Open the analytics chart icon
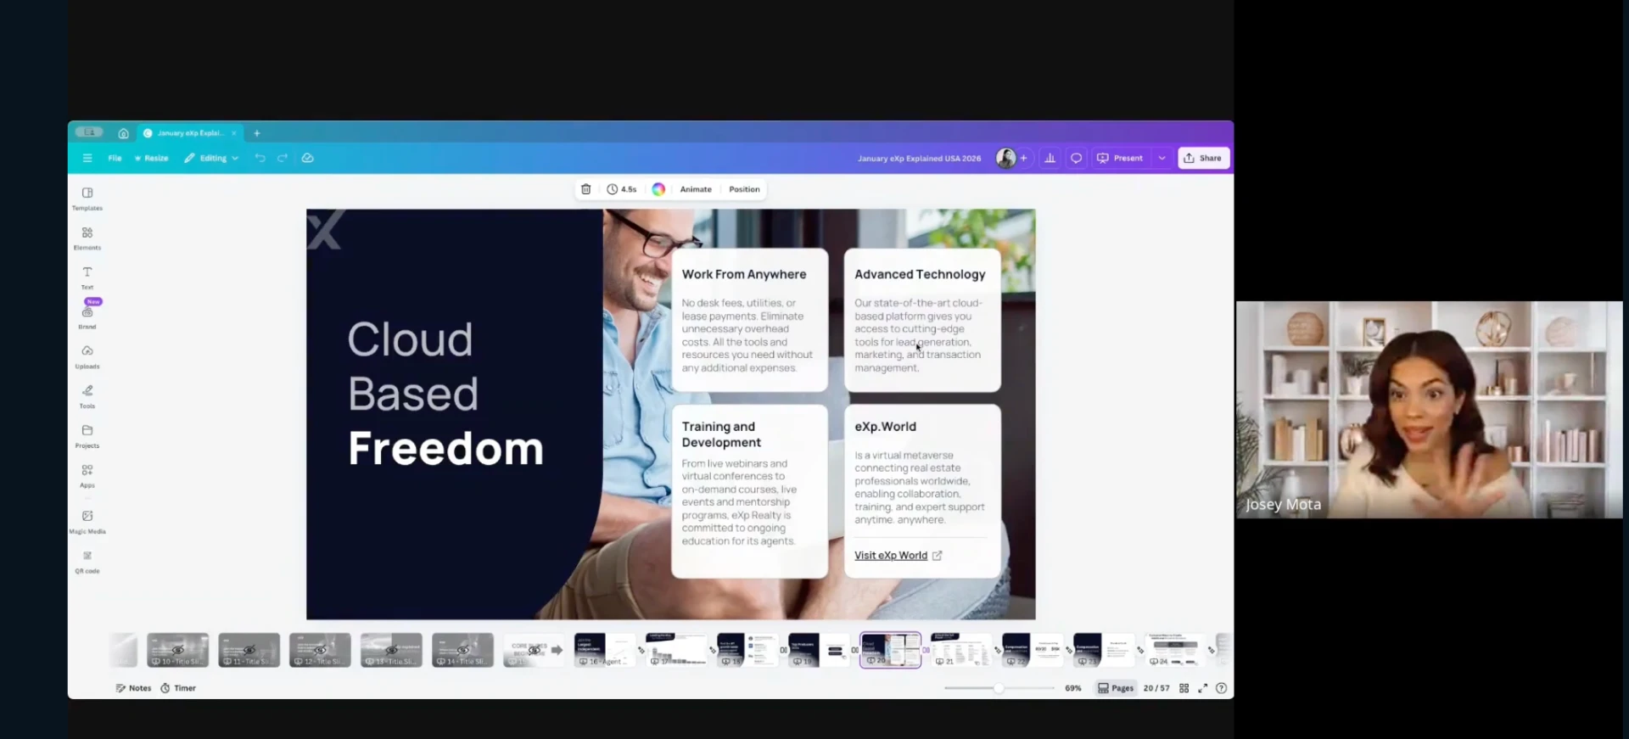 coord(1050,158)
